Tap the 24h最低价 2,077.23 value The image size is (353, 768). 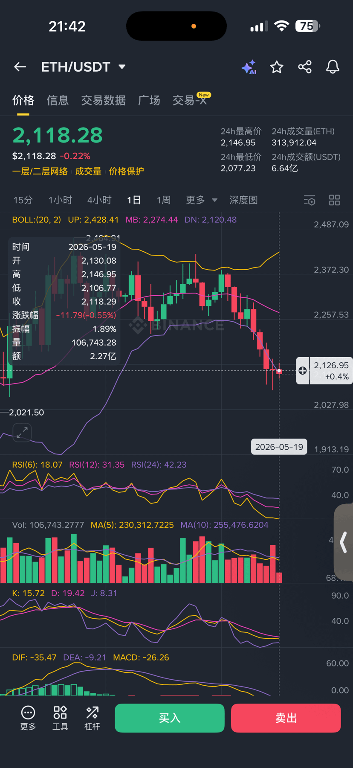click(x=238, y=168)
